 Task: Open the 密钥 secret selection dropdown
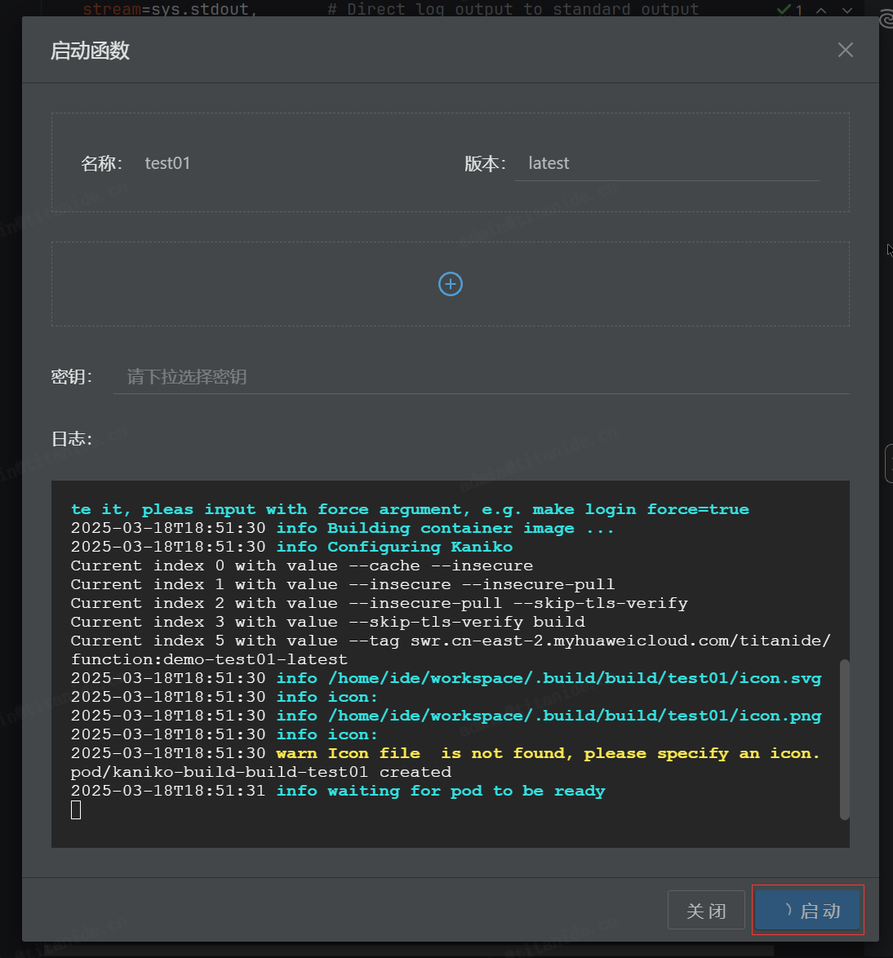pos(481,377)
